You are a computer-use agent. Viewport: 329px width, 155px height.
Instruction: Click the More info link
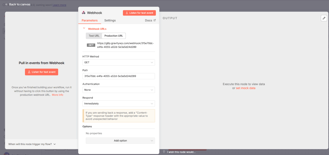58,95
